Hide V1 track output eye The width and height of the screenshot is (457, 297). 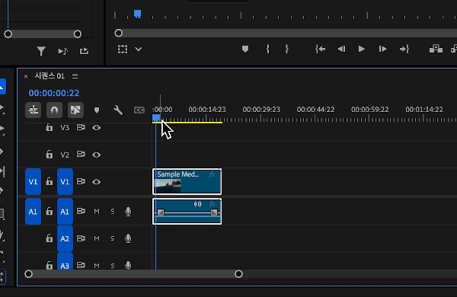click(97, 182)
